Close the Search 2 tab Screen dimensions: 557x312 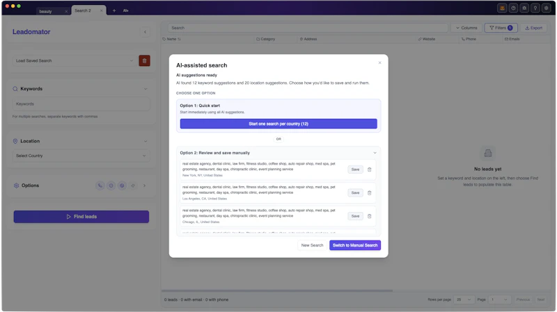(101, 10)
